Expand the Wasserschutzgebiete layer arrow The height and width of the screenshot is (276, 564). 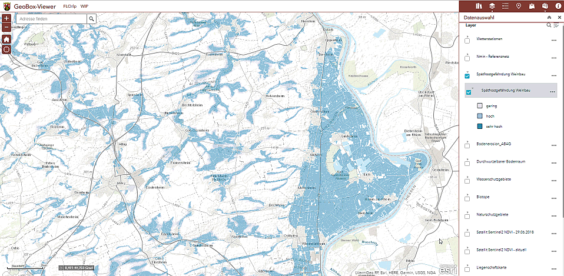coord(467,177)
